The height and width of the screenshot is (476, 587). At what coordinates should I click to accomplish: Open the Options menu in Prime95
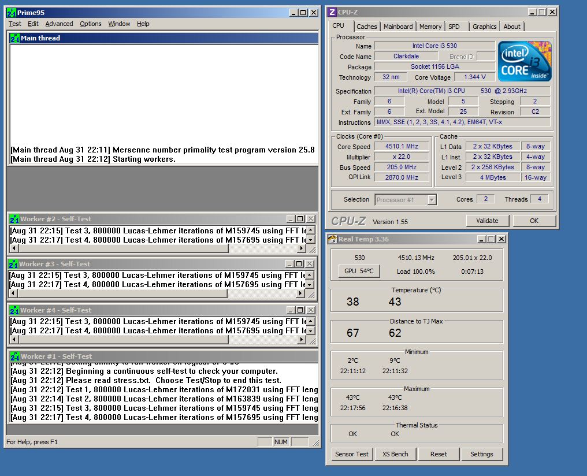(x=91, y=24)
